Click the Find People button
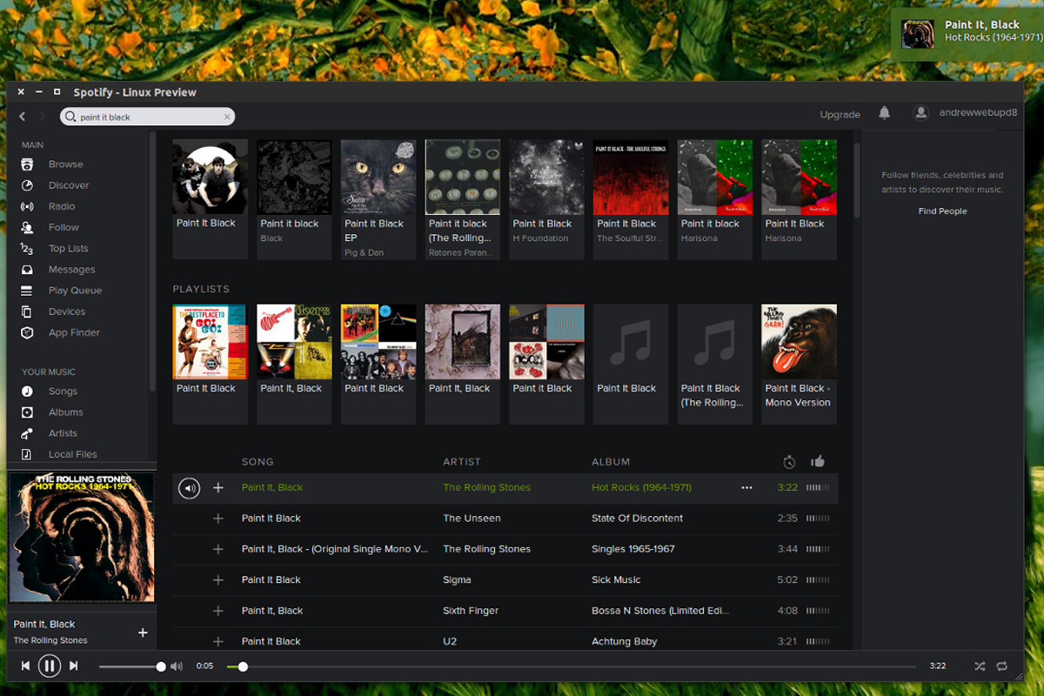 point(942,211)
